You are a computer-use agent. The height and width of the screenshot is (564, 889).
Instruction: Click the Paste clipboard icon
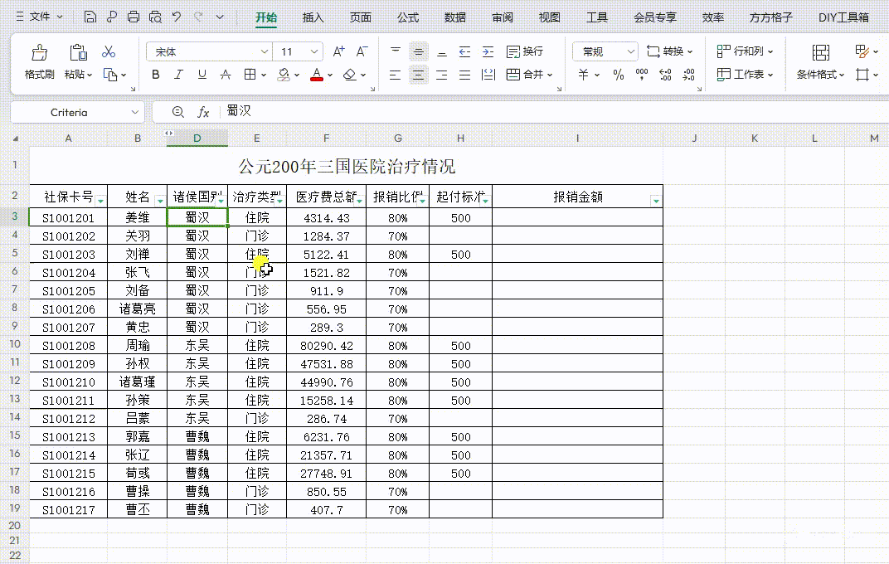click(78, 53)
